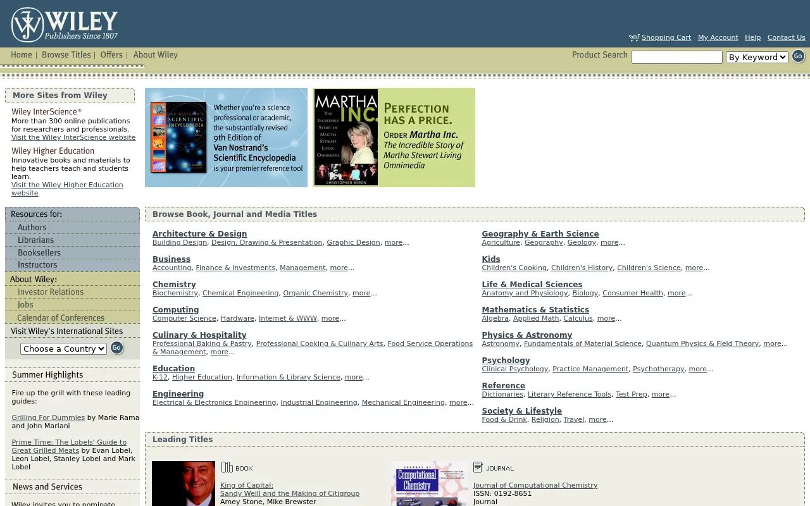The width and height of the screenshot is (810, 506).
Task: Open the Psychotherapy subcategory link
Action: [659, 369]
